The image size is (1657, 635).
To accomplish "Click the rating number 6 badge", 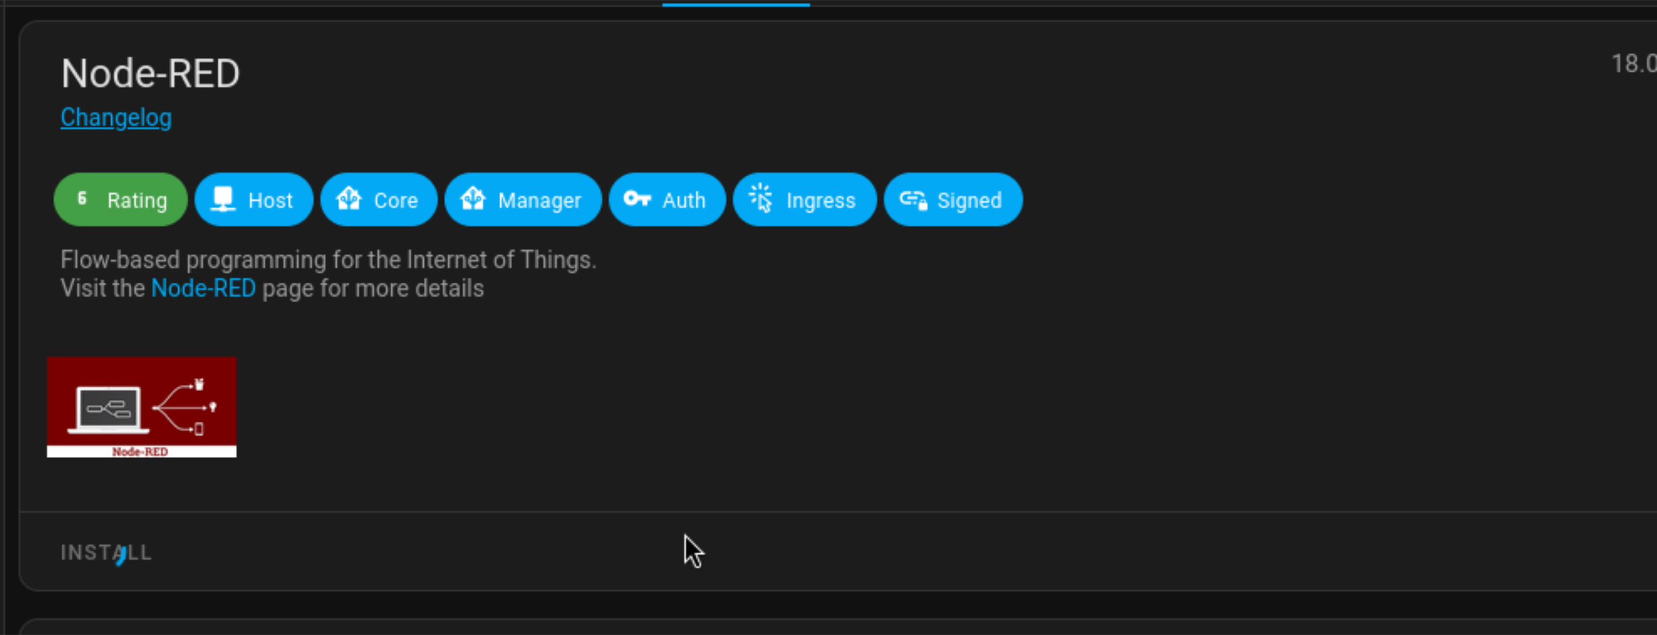I will (82, 199).
